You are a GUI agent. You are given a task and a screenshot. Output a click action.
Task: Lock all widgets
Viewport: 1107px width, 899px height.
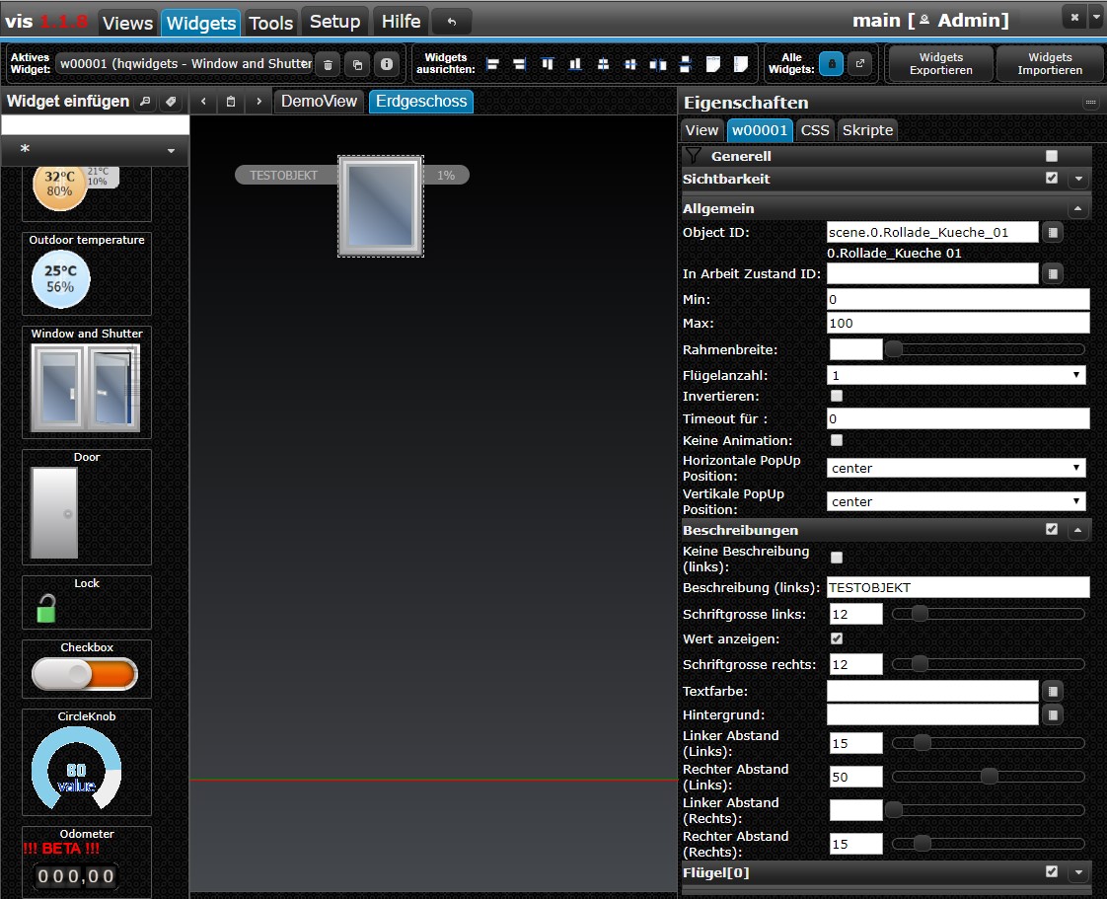click(x=831, y=64)
